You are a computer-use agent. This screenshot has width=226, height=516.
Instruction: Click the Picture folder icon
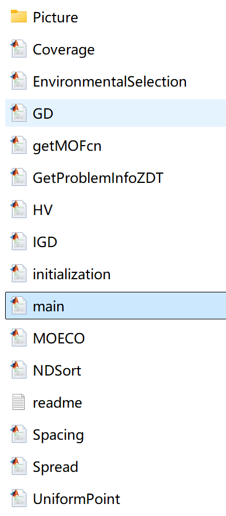click(x=19, y=17)
